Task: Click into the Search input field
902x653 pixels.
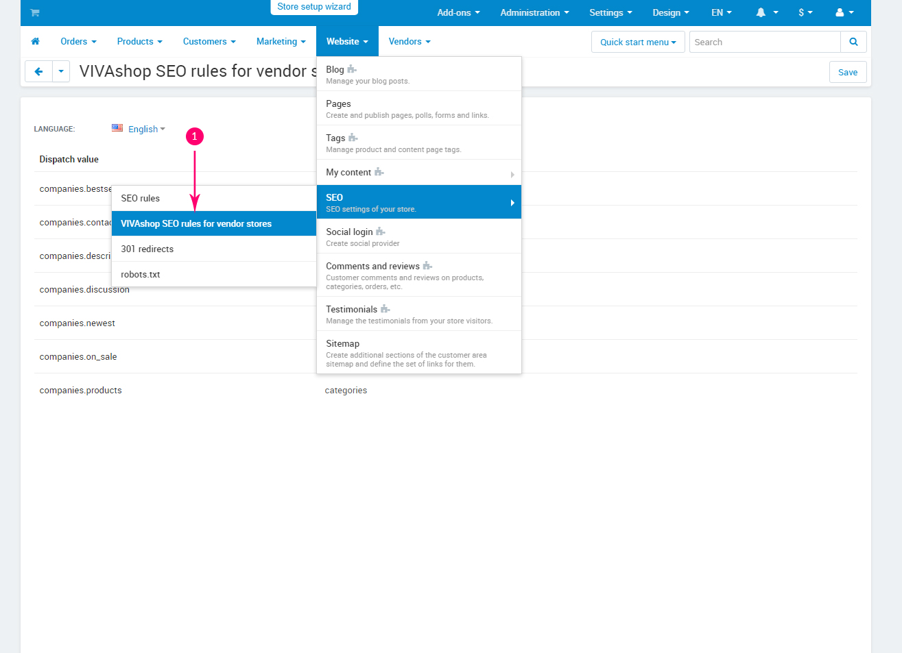Action: pyautogui.click(x=764, y=42)
